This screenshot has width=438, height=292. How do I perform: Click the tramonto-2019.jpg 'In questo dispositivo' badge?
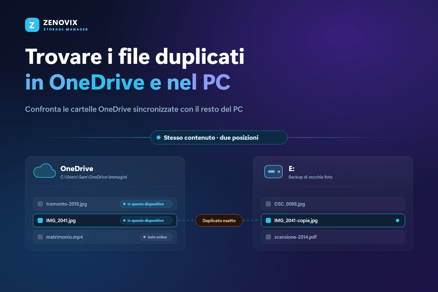click(x=146, y=204)
